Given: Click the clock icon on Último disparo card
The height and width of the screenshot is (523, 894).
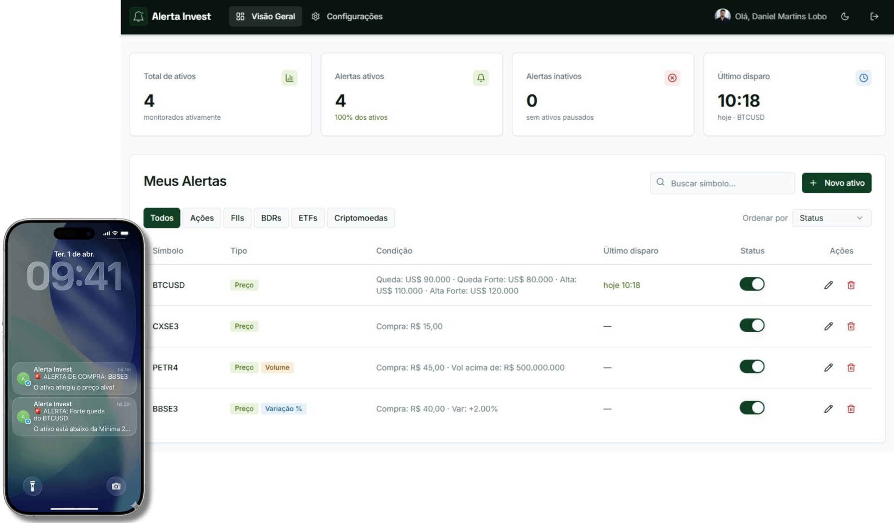Looking at the screenshot, I should [x=863, y=78].
